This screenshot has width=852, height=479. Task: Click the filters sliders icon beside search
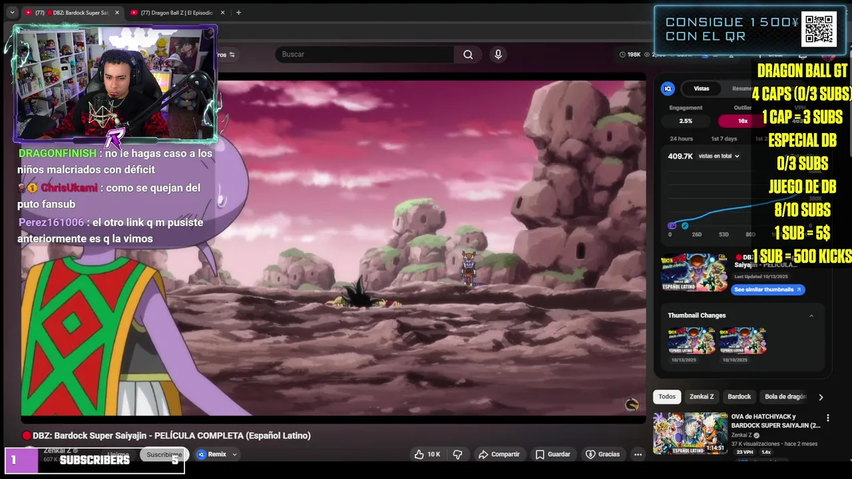(232, 55)
